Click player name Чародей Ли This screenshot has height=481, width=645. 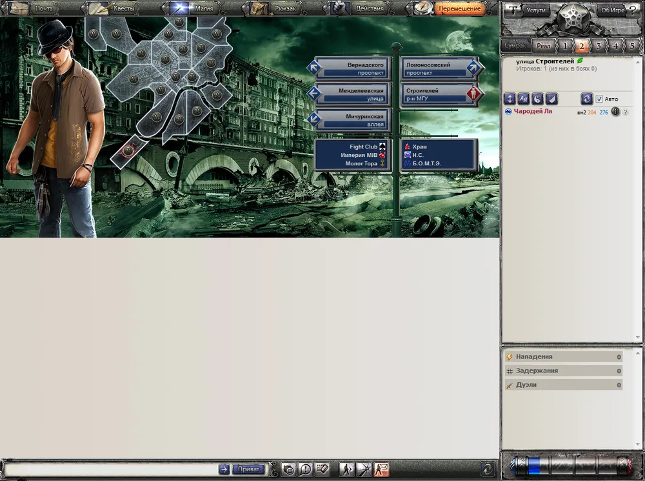533,111
